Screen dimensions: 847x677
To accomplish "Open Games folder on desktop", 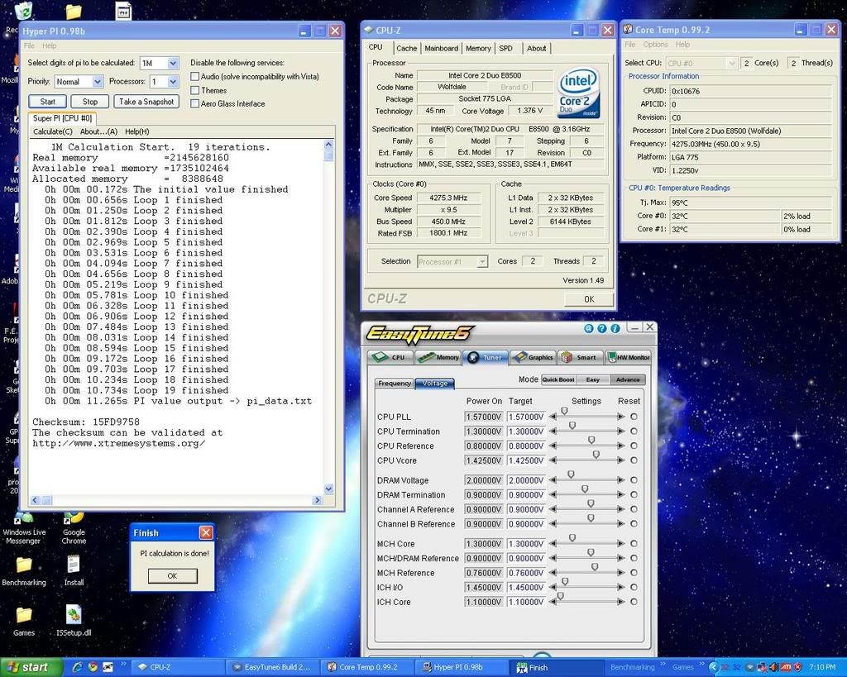I will click(24, 622).
